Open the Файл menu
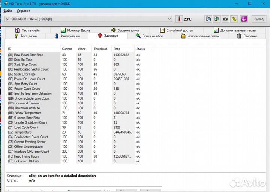The height and width of the screenshot is (192, 270). click(7, 11)
